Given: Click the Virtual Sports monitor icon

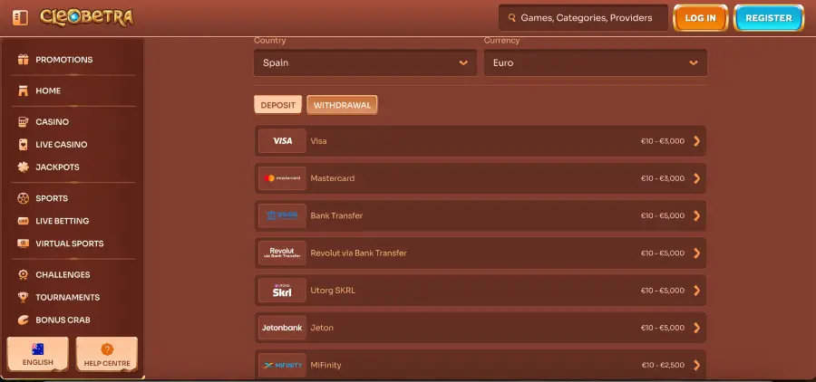Looking at the screenshot, I should pos(23,244).
